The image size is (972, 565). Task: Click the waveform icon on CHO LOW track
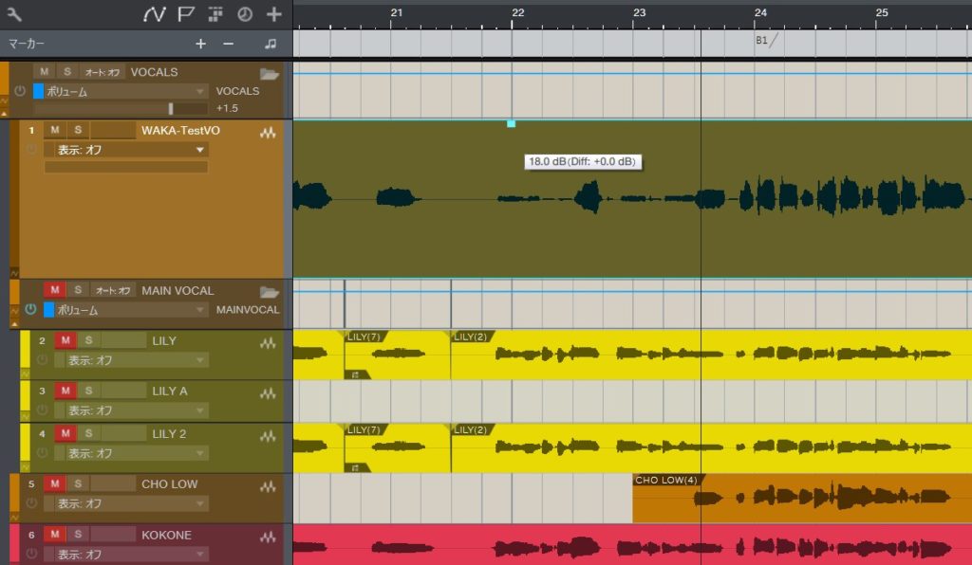coord(268,486)
